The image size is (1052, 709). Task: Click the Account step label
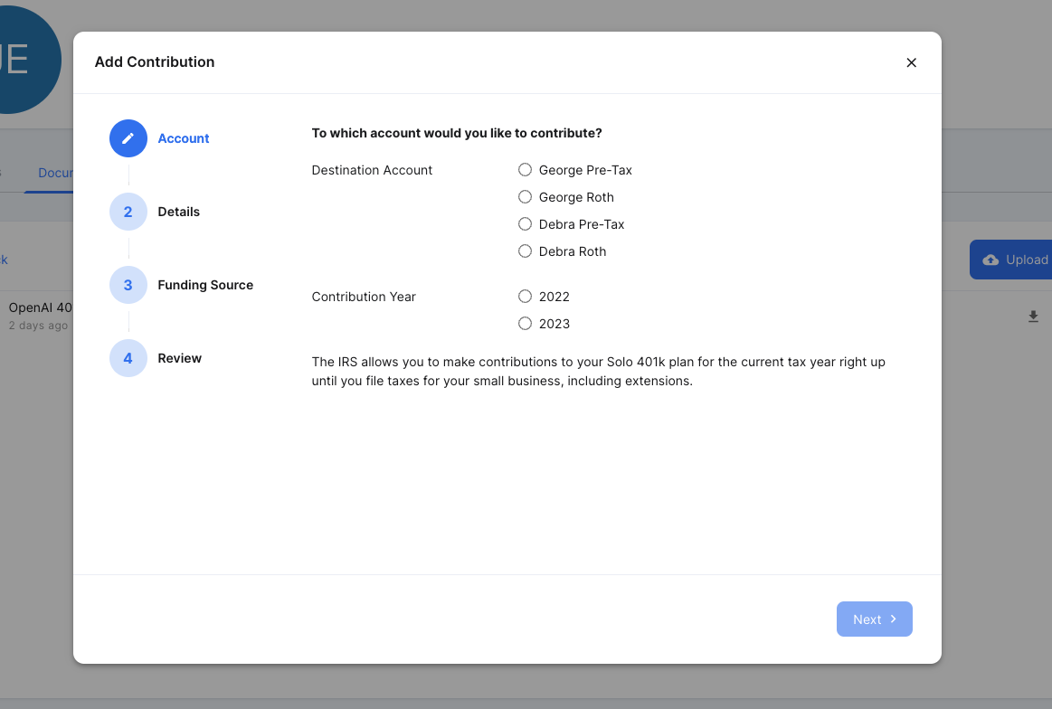point(184,138)
